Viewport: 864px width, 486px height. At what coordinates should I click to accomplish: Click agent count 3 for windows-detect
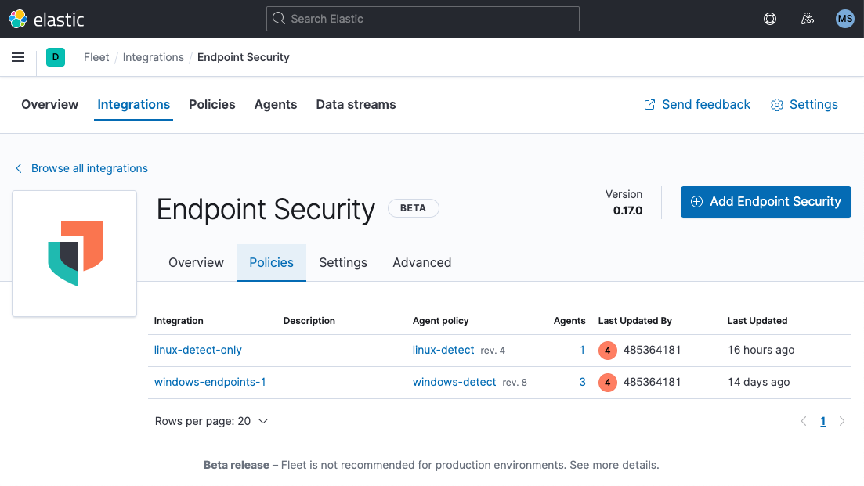[x=583, y=382]
